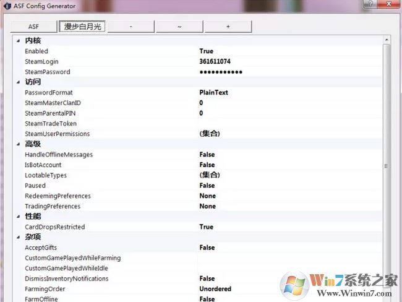Select the FarmingOrder property label
The height and width of the screenshot is (302, 402).
click(x=45, y=289)
